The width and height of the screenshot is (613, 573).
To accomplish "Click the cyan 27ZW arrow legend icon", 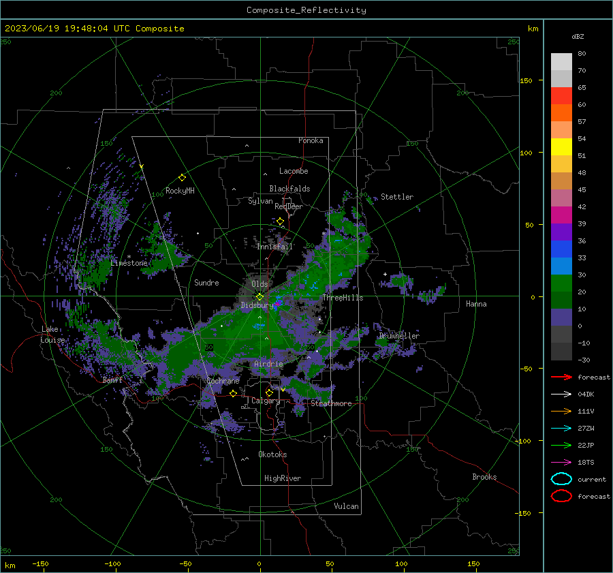I will (x=561, y=429).
